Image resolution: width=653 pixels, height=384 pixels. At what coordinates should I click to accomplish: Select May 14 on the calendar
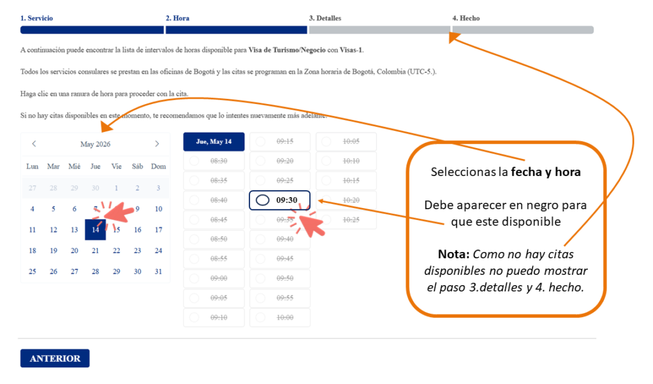click(95, 230)
